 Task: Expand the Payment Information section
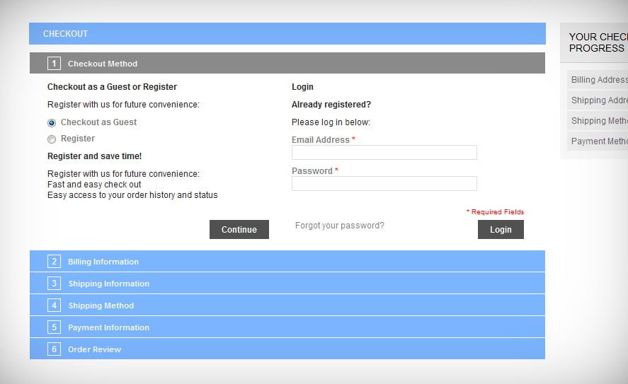pos(108,327)
